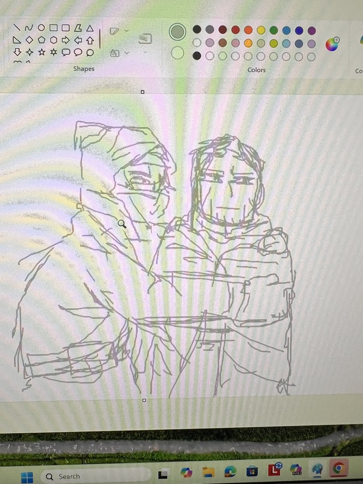This screenshot has height=484, width=363.
Task: Select the Six-point star shape
Action: tap(54, 52)
